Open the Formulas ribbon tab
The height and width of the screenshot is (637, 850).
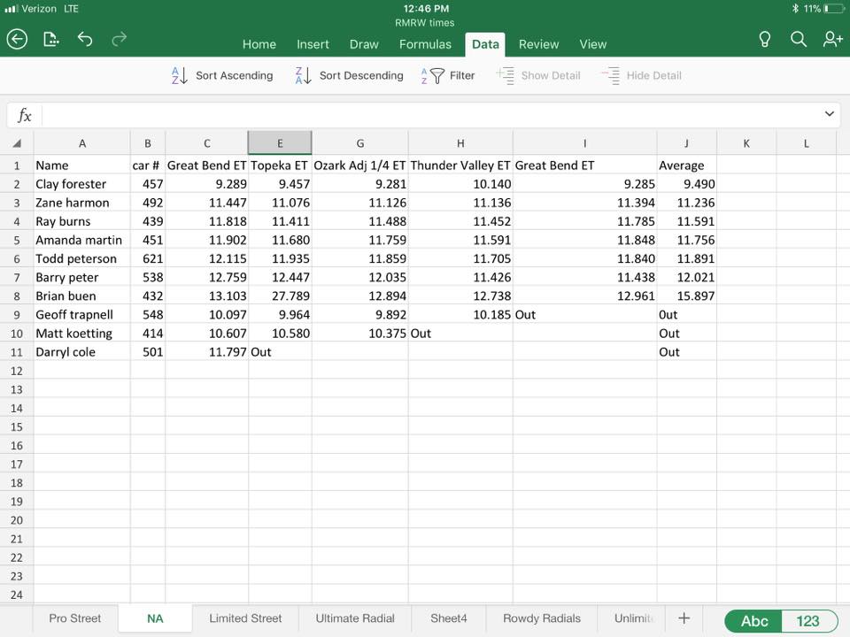click(x=425, y=44)
